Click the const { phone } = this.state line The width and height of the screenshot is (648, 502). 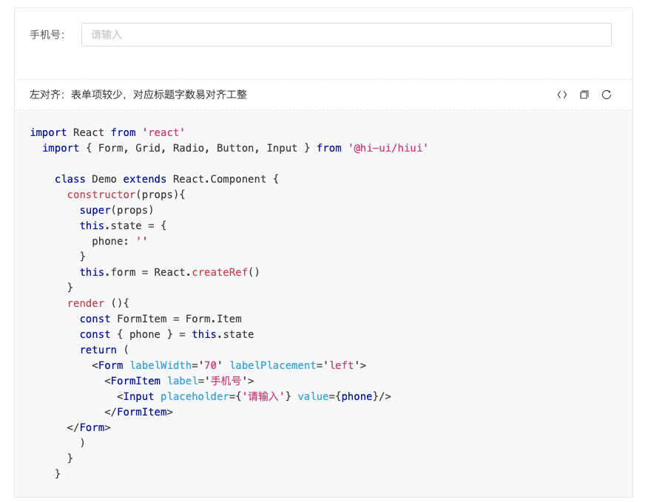pos(167,334)
